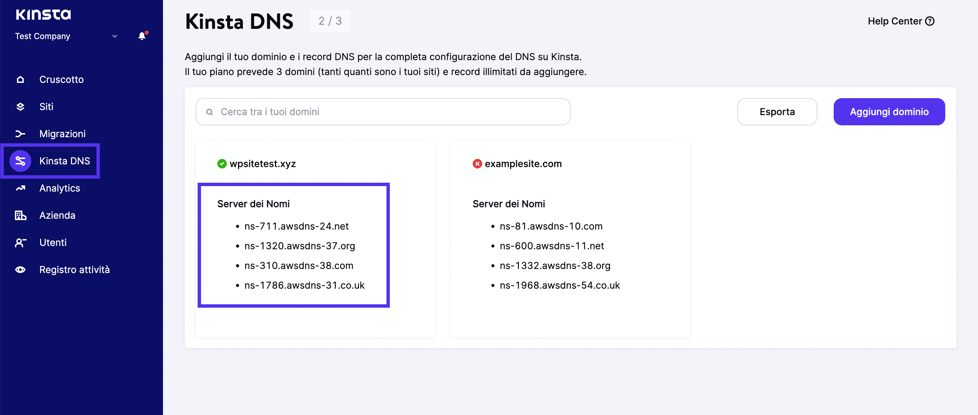
Task: Open the Utenti users icon
Action: point(20,242)
